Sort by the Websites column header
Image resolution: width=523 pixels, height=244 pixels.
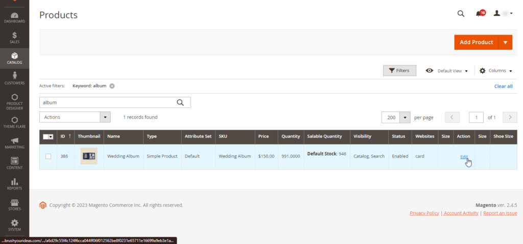coord(425,137)
